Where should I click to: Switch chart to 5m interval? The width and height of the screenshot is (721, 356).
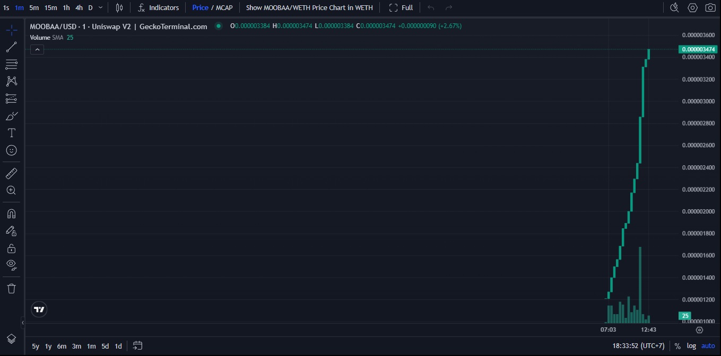coord(34,7)
